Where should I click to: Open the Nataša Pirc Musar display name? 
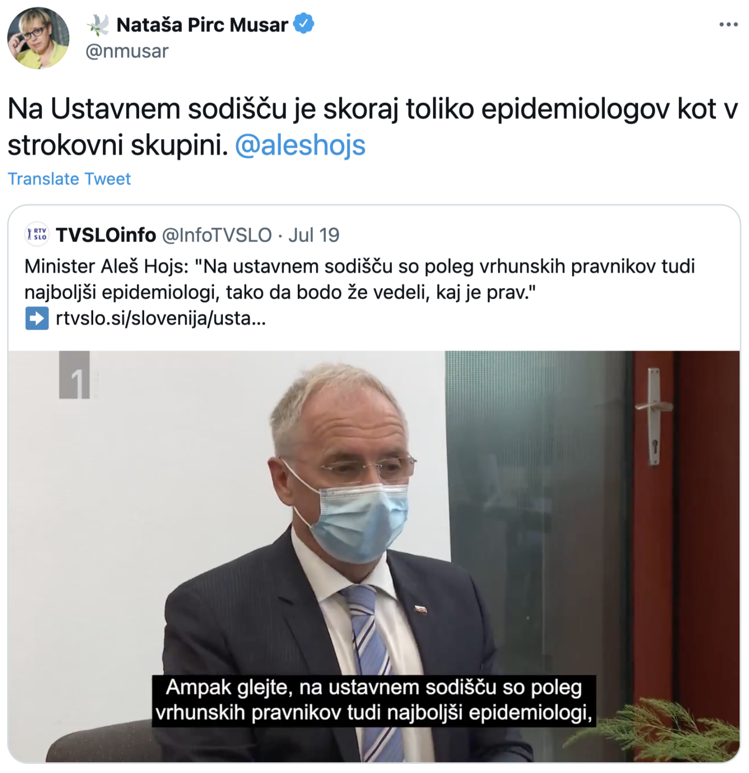pos(202,25)
